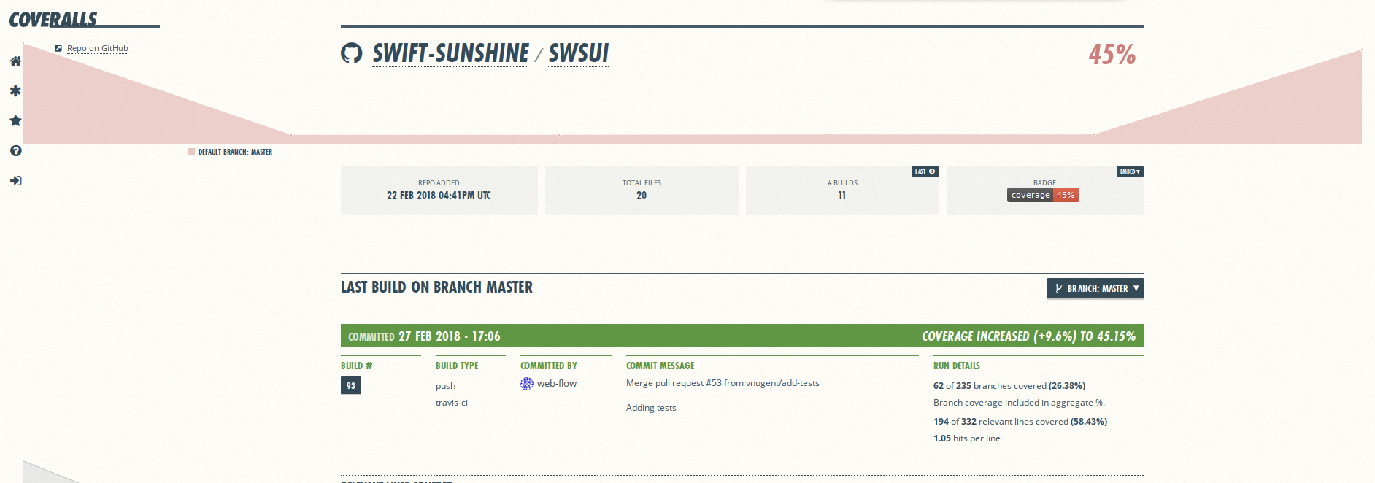Click the web-flow avatar icon
1375x483 pixels.
(527, 384)
